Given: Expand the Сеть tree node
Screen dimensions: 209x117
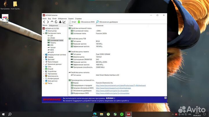Looking at the screenshot, I should [x=44, y=67].
